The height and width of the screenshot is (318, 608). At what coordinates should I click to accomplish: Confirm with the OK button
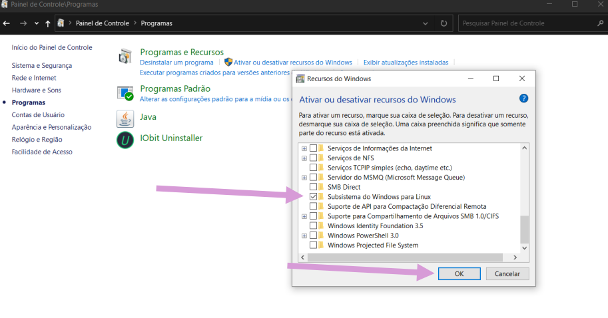pos(459,274)
